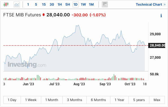
Task: Click the FTSE MIB Futures title
Action: point(22,15)
